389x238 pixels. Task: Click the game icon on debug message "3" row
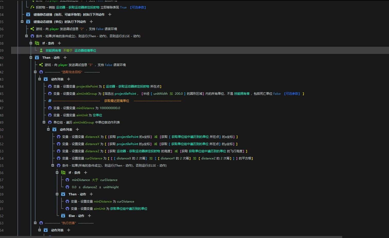click(41, 65)
